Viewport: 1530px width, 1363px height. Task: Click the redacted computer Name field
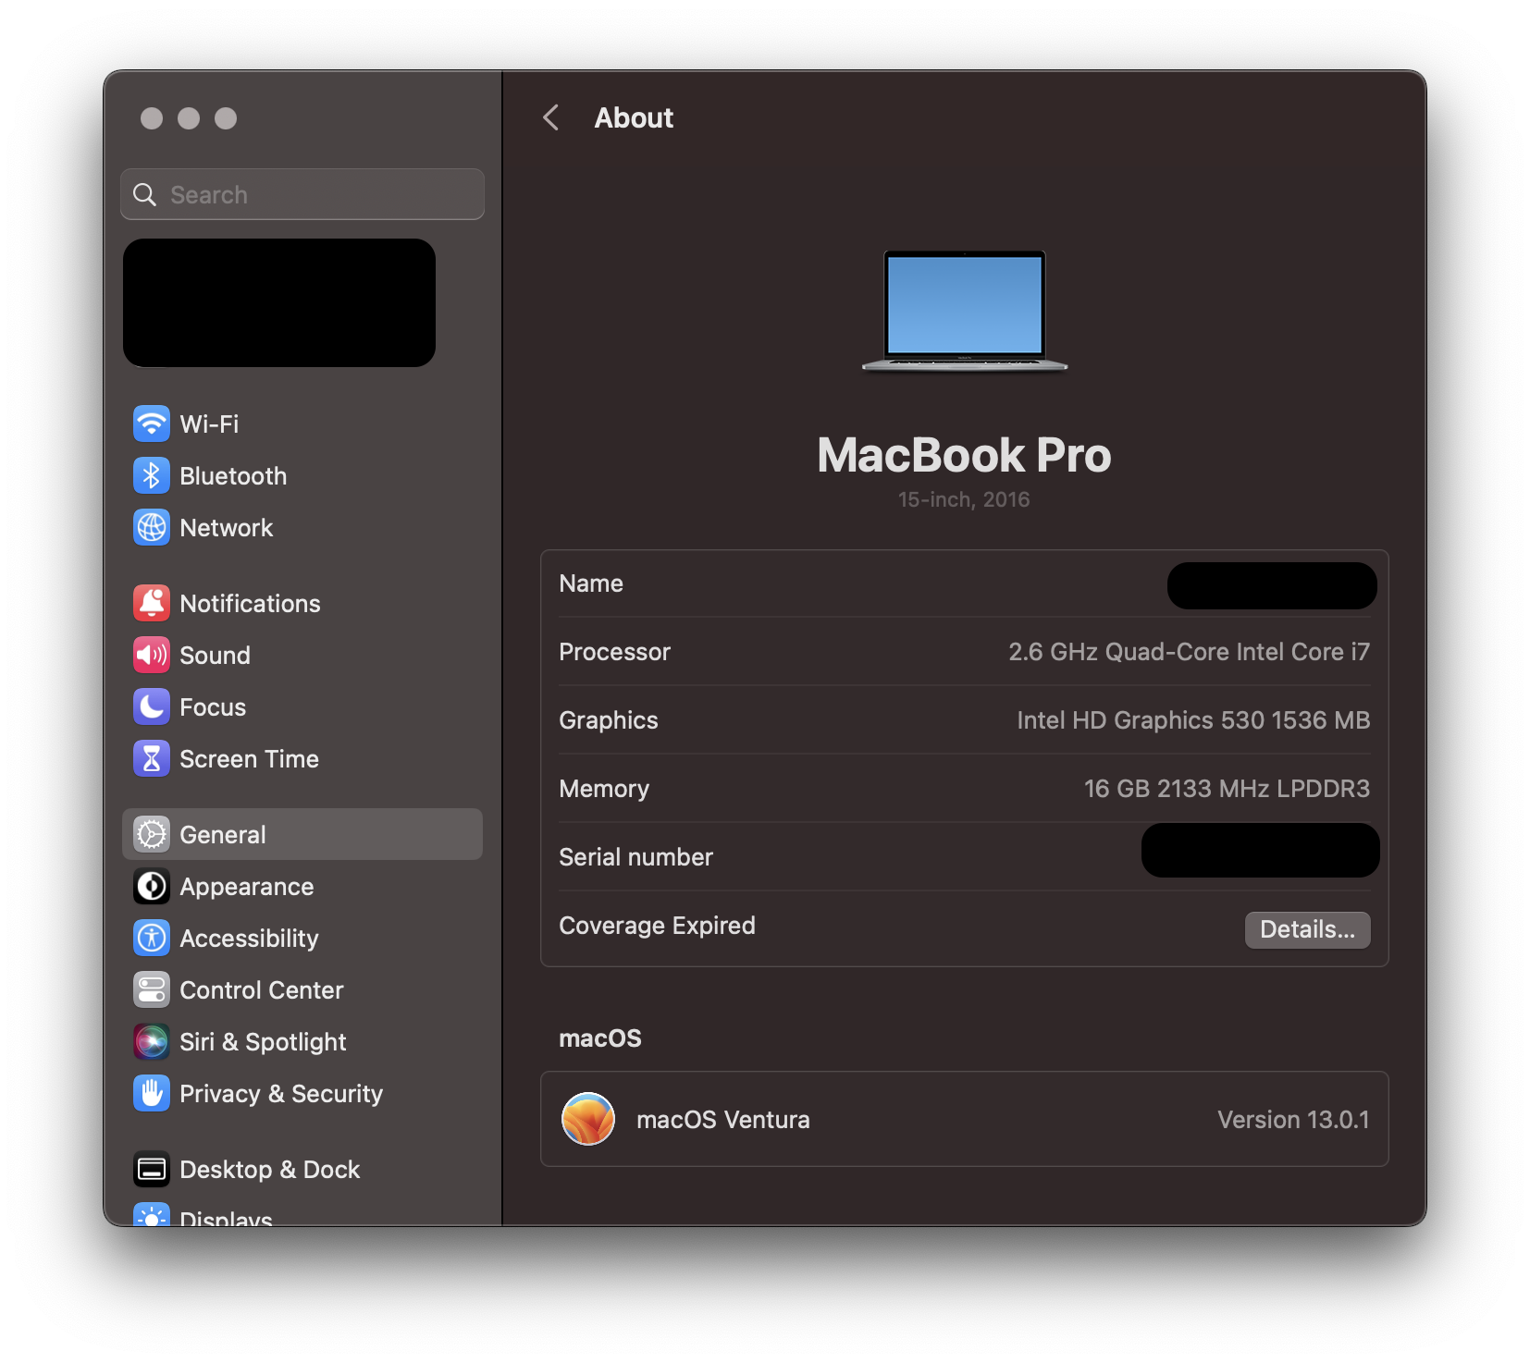[x=1272, y=585]
